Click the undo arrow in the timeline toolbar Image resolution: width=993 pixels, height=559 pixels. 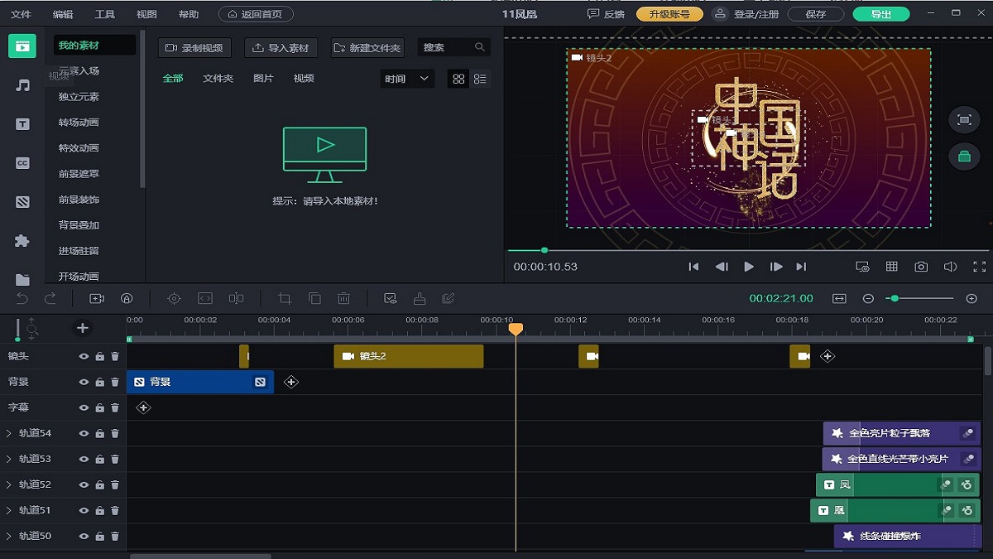point(22,298)
